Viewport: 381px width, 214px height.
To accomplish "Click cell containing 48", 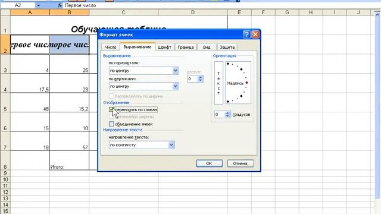I will click(30, 102).
